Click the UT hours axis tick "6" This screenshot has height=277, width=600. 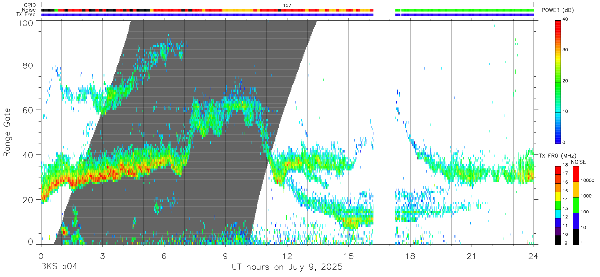point(164,256)
